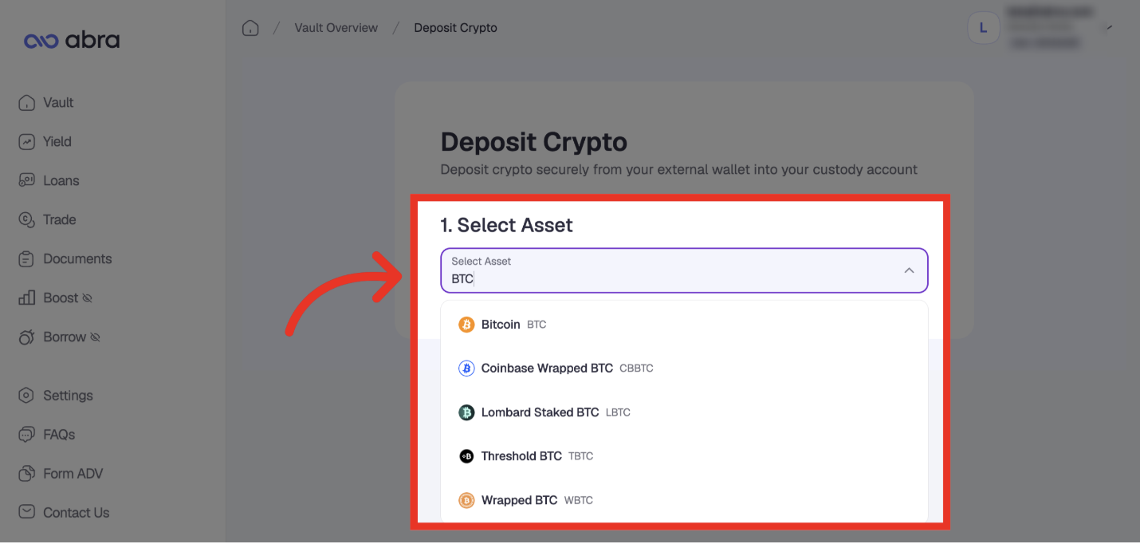1140x544 pixels.
Task: Choose Lombard Staked BTC option
Action: click(x=684, y=412)
